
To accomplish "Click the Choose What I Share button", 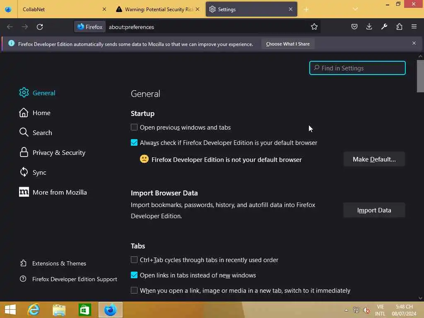I will pos(288,44).
